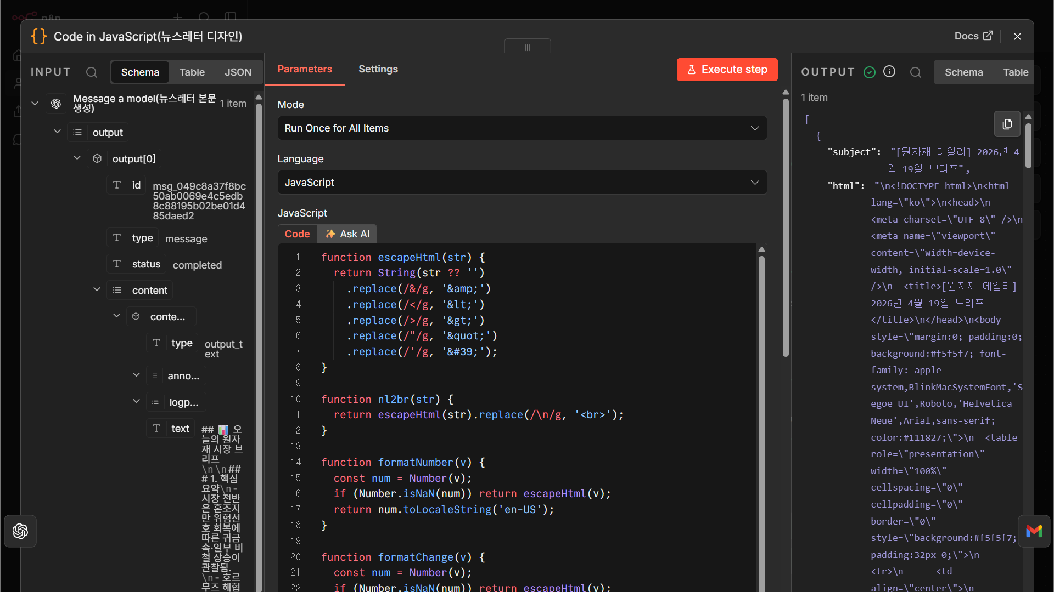The height and width of the screenshot is (592, 1054).
Task: Click the OpenAI icon beside Message a model
Action: pos(56,104)
